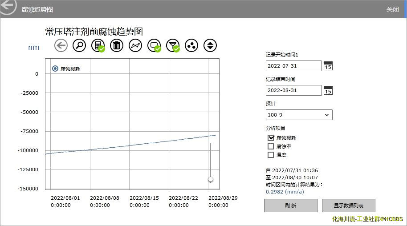
Task: Open calendar picker for 记录开始时间1
Action: click(x=328, y=66)
